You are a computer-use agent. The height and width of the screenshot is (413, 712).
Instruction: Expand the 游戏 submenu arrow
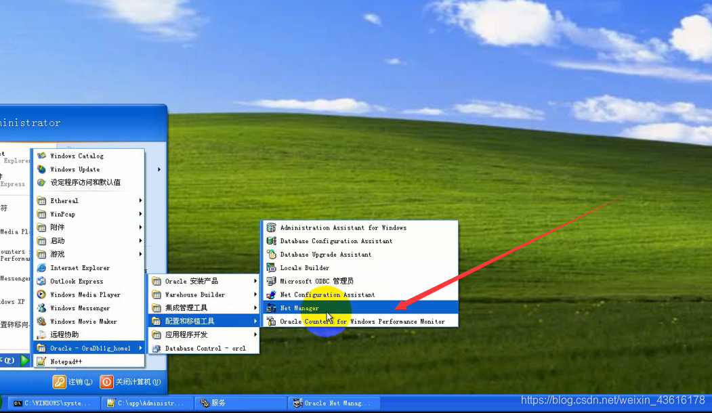tap(140, 254)
